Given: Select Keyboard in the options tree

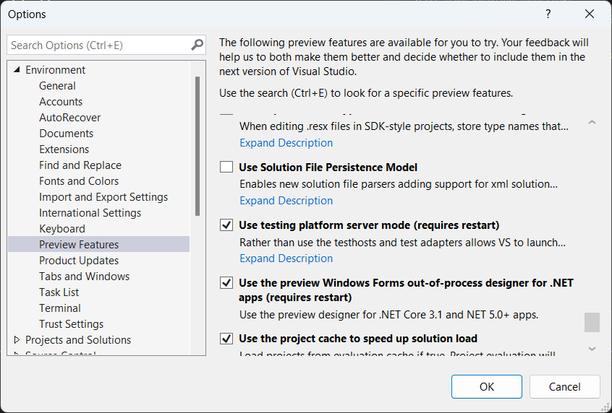Looking at the screenshot, I should click(62, 229).
